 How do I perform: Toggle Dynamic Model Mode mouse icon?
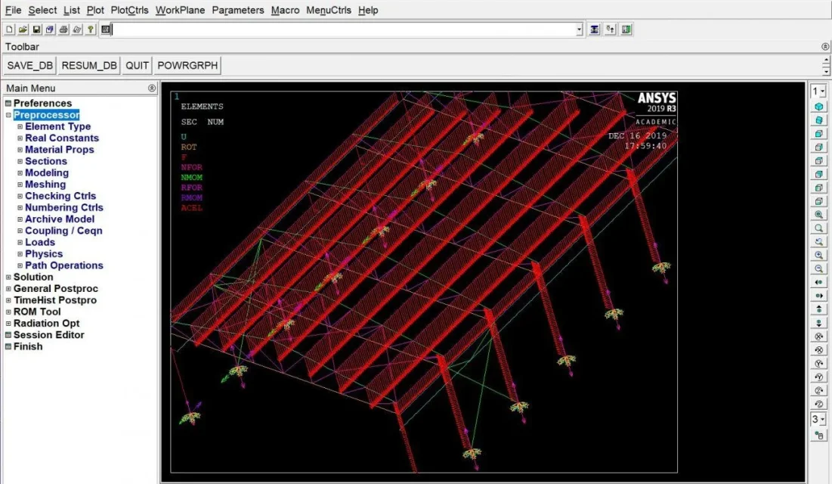tap(818, 436)
